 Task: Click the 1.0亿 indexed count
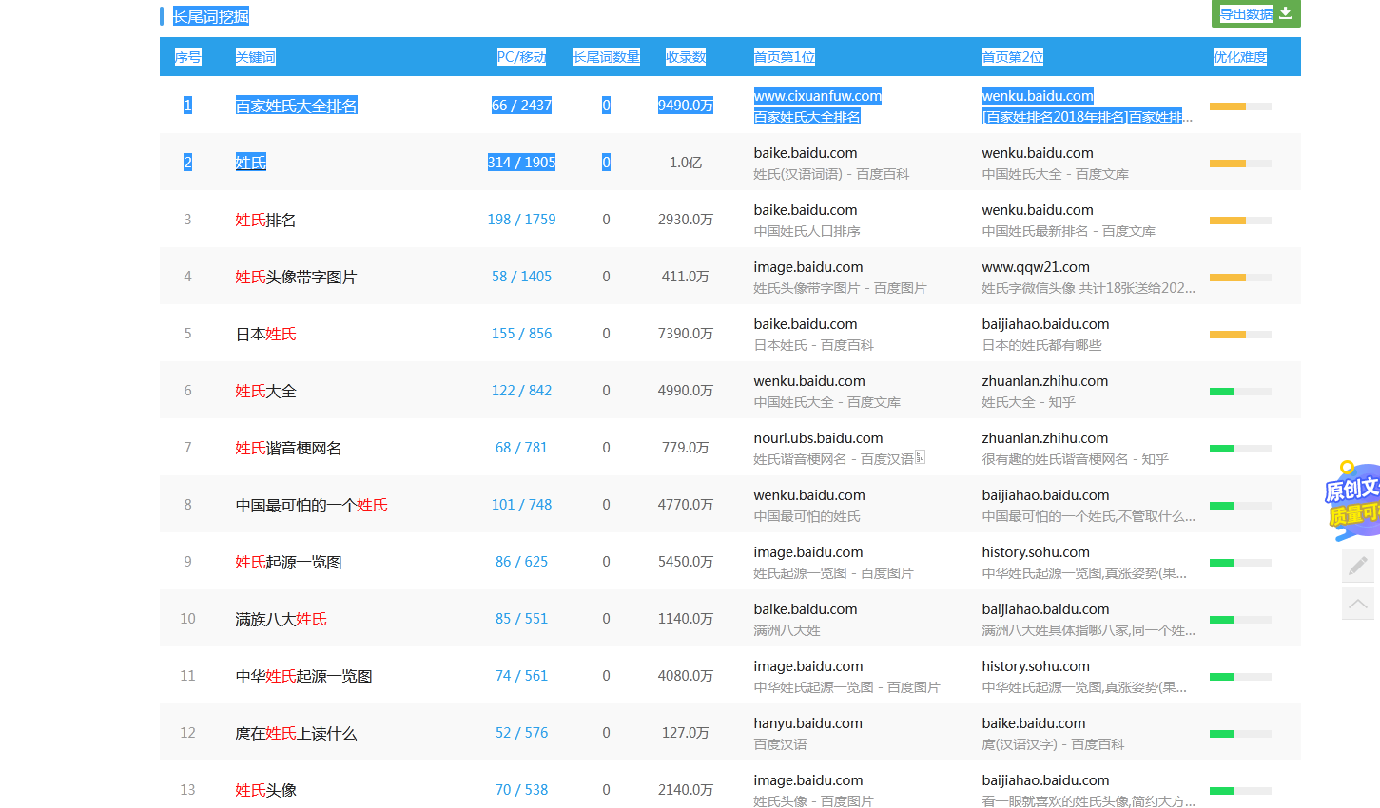click(686, 163)
